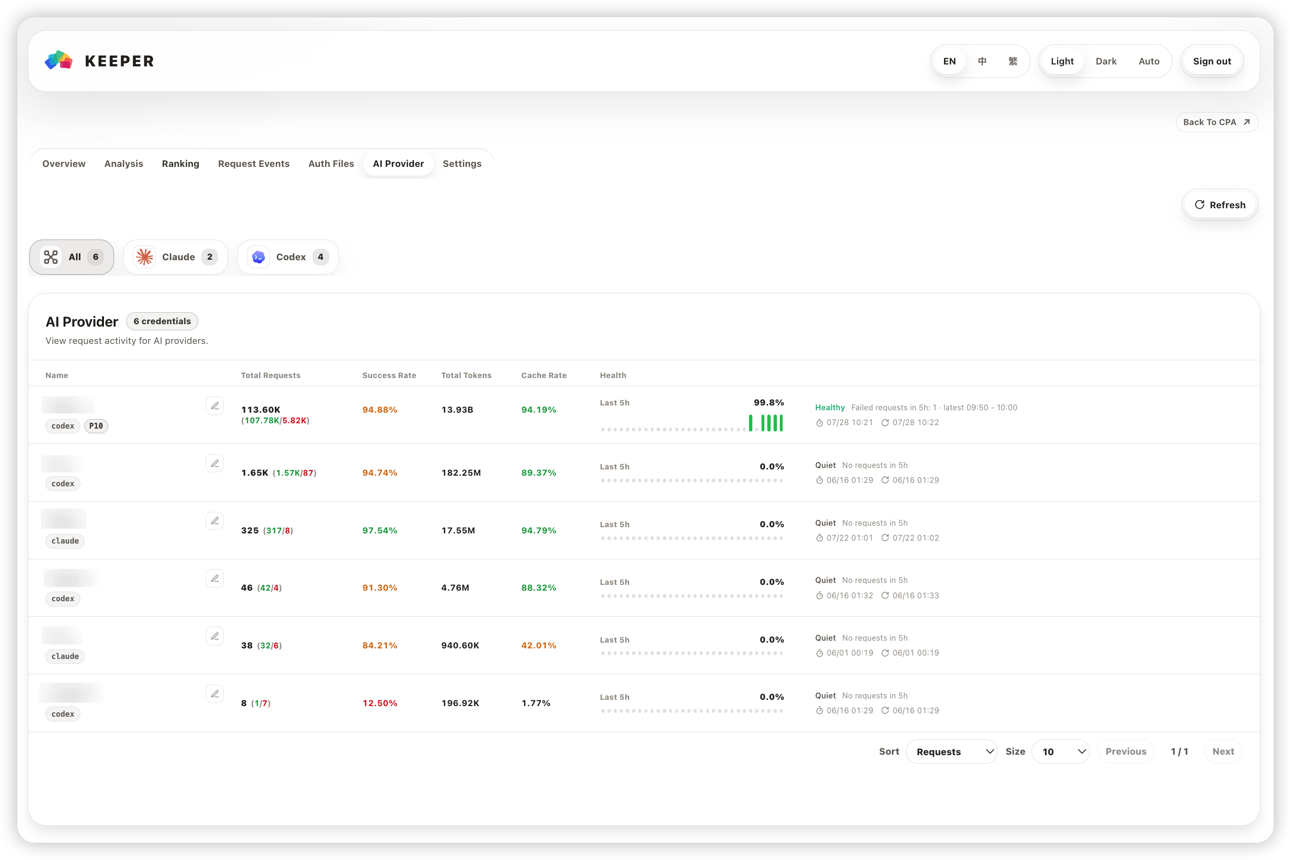Go to the Previous page
This screenshot has height=860, width=1291.
1126,751
